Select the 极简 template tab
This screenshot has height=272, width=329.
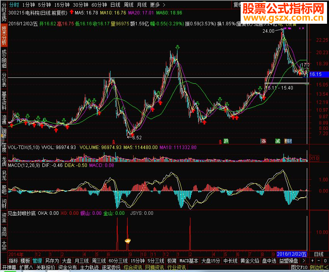tap(172, 261)
